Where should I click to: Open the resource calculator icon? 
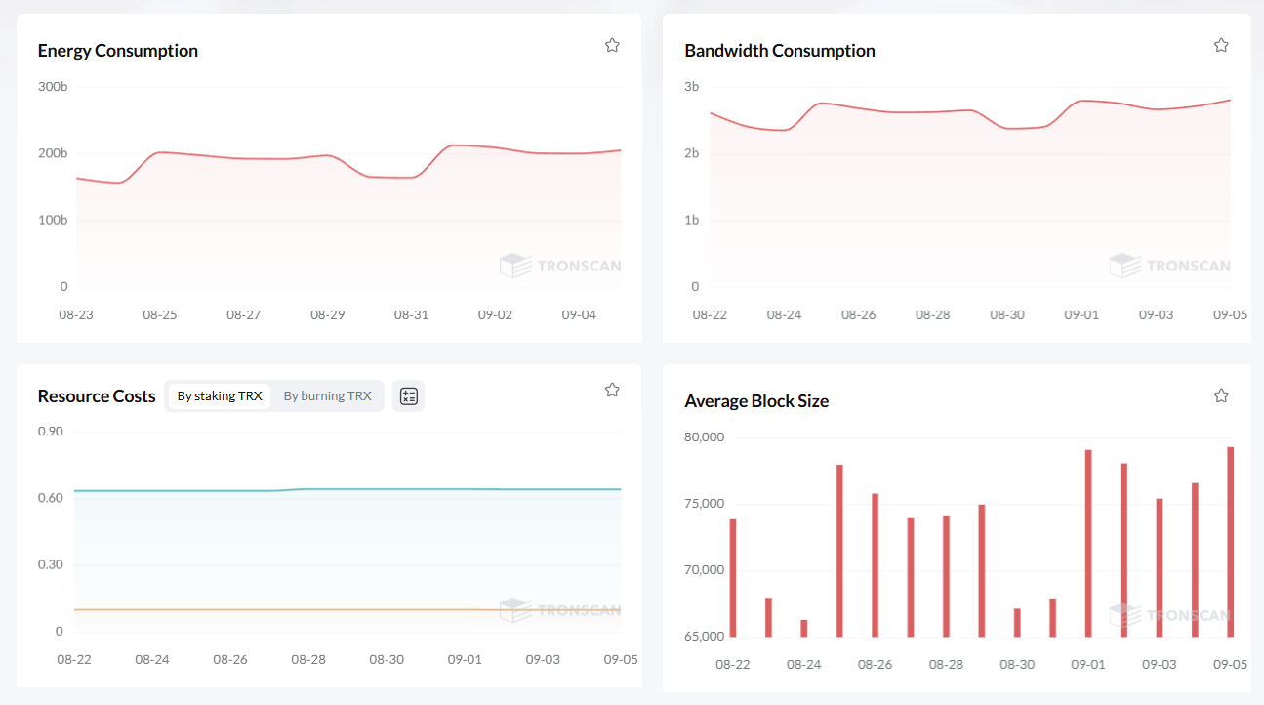coord(408,395)
